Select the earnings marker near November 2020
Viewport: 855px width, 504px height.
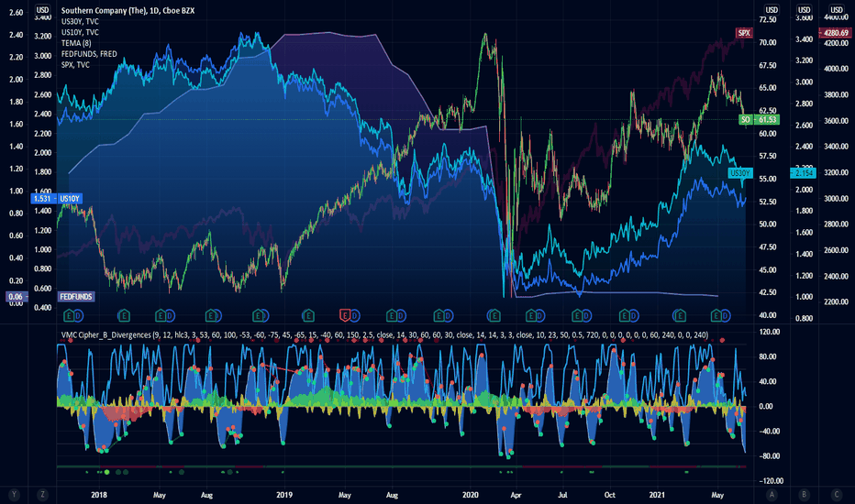tap(625, 315)
